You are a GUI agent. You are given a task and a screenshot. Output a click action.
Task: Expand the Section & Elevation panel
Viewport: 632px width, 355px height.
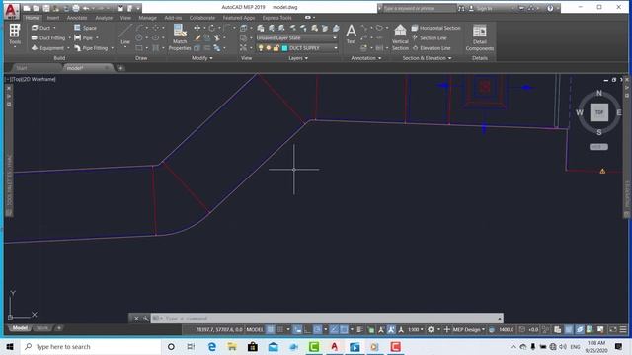tap(427, 58)
